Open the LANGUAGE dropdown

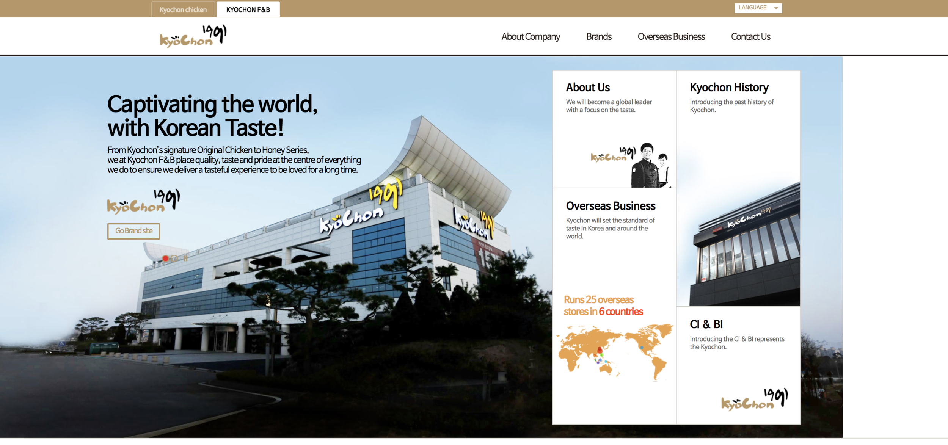[x=758, y=8]
